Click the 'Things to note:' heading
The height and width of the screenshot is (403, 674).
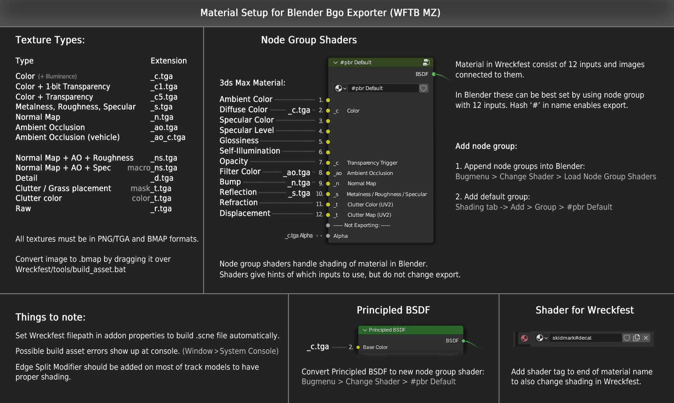[51, 317]
